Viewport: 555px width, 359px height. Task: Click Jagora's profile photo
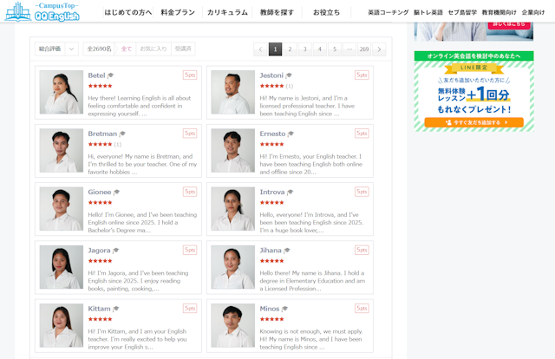[62, 267]
